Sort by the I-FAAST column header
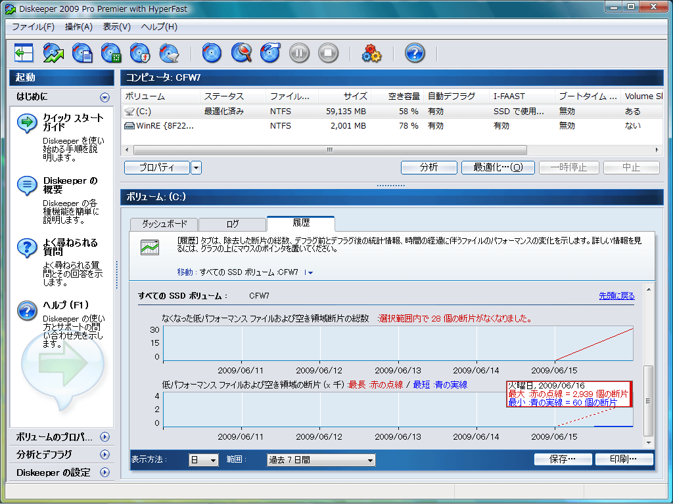 pos(522,96)
